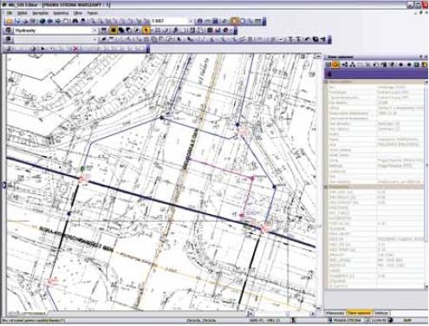Click the monitor icon left of the Hydranty box
Image resolution: width=429 pixels, height=326 pixels.
9,30
